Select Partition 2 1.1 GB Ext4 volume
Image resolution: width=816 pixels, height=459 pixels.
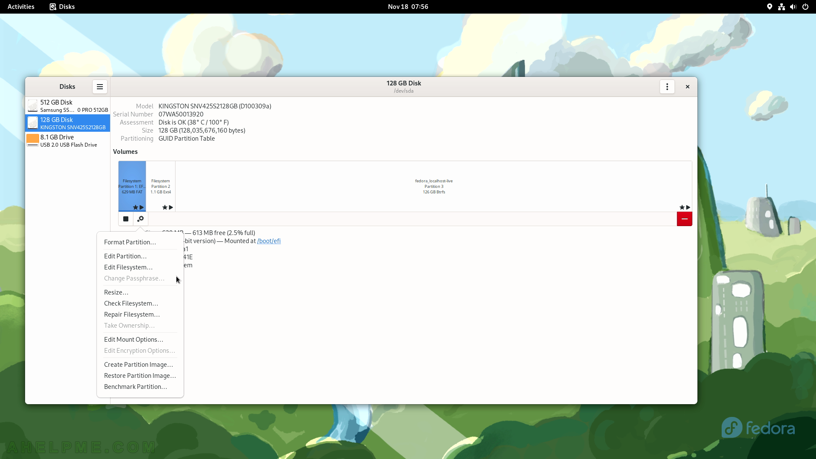click(x=161, y=186)
